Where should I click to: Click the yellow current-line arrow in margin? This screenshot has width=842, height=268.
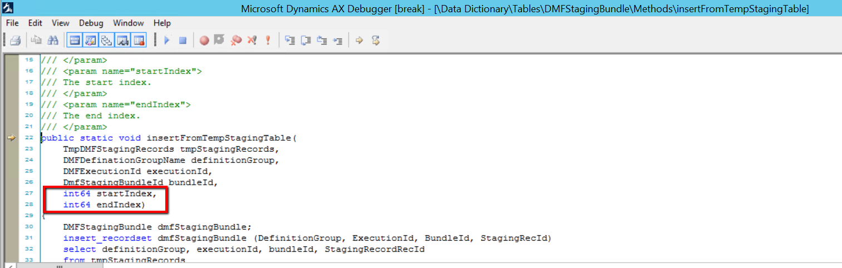(12, 138)
